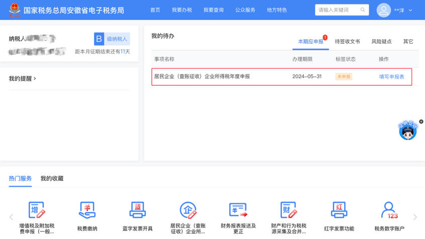Close the assistant widget via small dark button
Screen dimensions: 425x239
tap(421, 122)
